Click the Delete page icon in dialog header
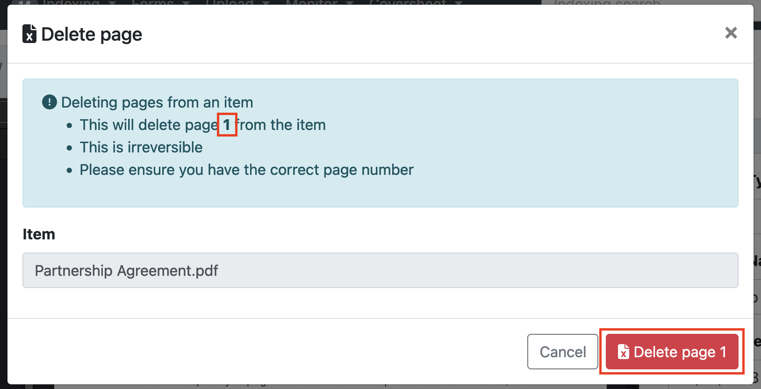This screenshot has width=761, height=389. click(29, 34)
